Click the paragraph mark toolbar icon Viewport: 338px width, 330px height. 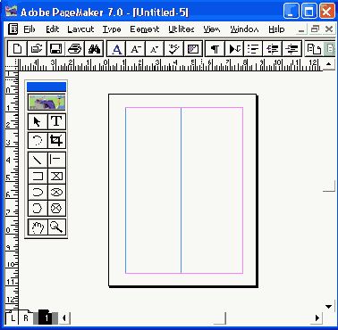click(x=215, y=48)
